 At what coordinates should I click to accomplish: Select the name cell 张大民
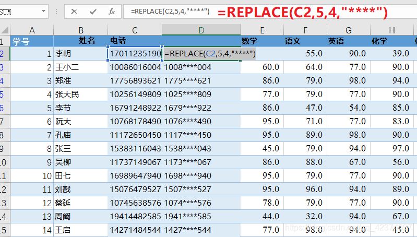coord(81,94)
